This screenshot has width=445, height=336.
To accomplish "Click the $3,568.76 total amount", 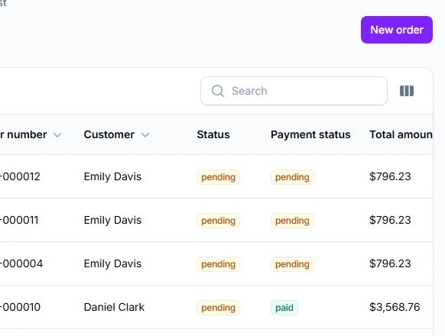I will point(395,307).
